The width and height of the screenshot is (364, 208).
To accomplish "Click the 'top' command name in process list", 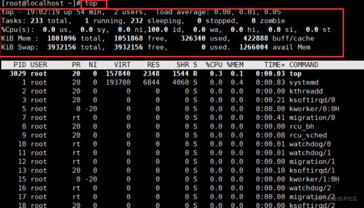I will [x=295, y=74].
